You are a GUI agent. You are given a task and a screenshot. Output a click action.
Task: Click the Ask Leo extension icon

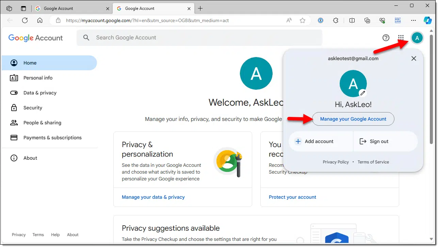(397, 20)
